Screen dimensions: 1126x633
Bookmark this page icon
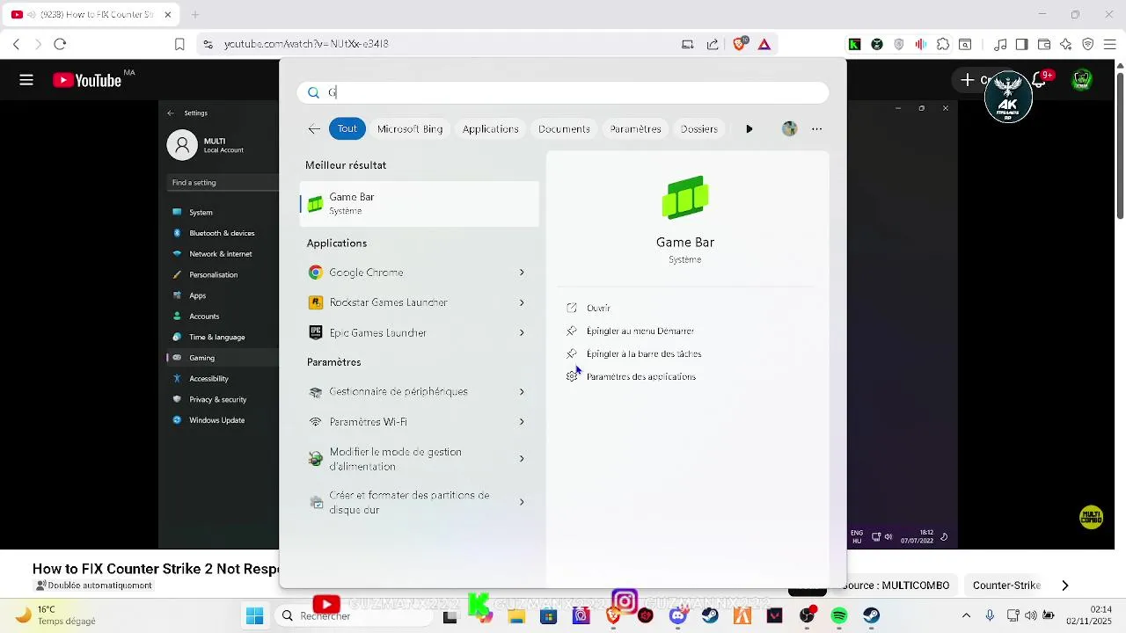(179, 44)
